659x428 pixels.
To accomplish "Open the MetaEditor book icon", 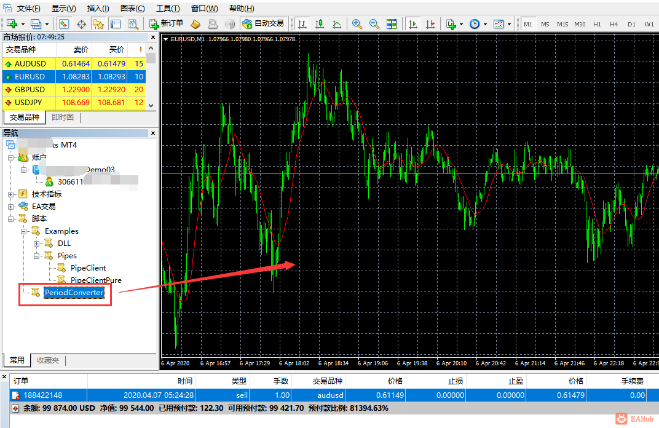I will [195, 24].
